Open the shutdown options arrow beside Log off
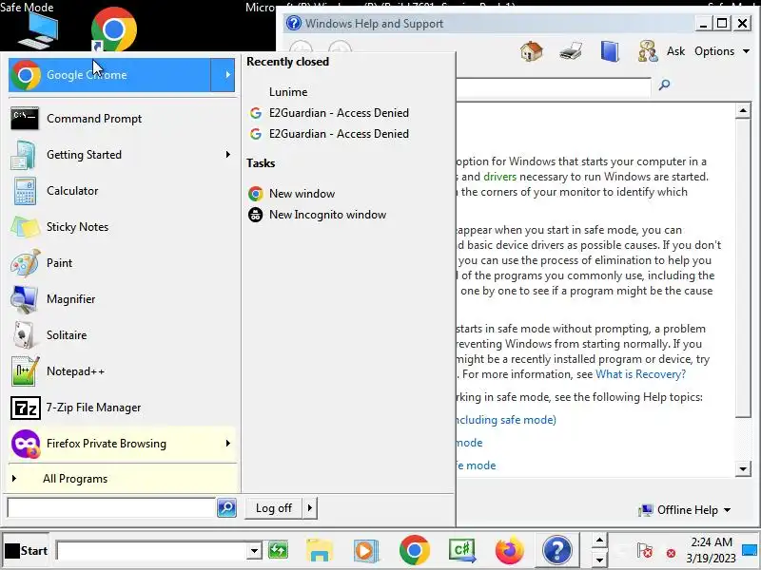 click(x=310, y=508)
